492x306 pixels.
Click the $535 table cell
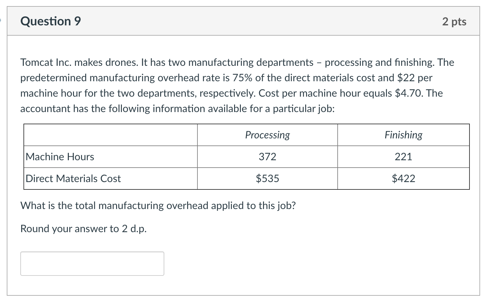click(x=267, y=179)
